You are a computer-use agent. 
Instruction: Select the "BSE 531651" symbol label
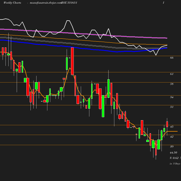[69, 3]
